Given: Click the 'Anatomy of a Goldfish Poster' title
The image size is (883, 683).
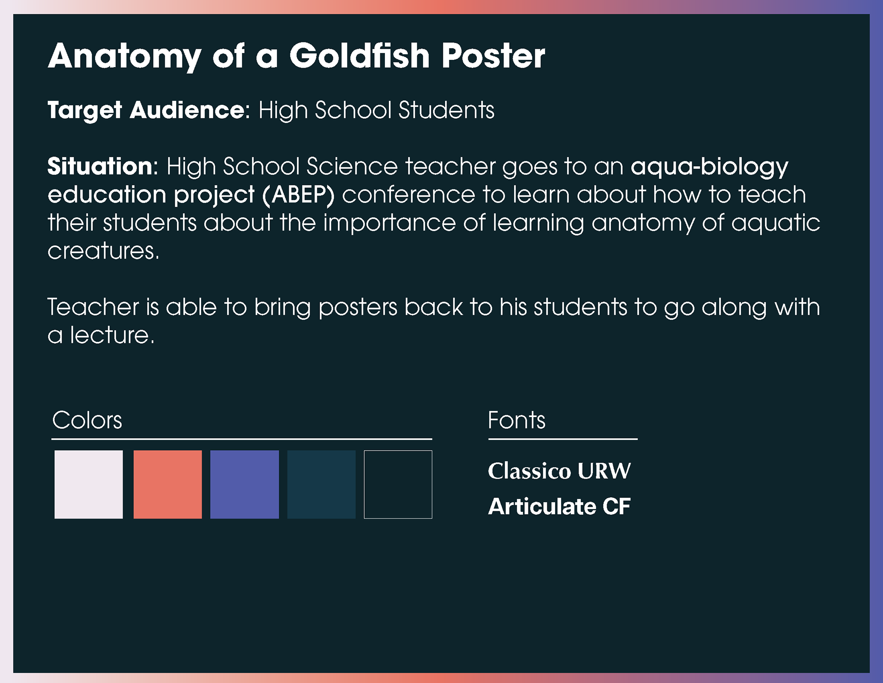Looking at the screenshot, I should point(296,56).
